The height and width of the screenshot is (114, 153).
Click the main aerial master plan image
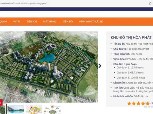49,67
